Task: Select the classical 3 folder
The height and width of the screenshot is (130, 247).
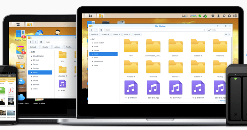Action: click(x=220, y=48)
